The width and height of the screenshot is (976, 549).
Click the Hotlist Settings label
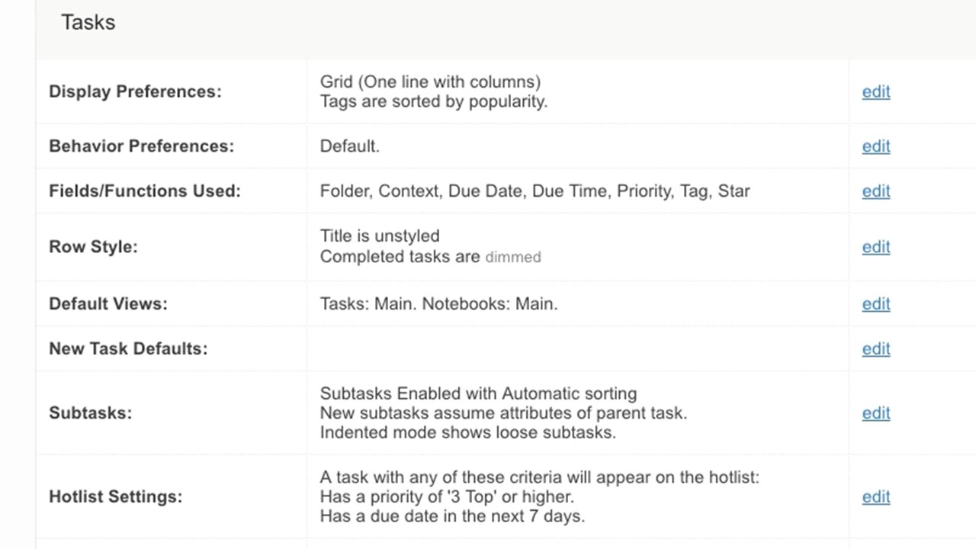115,497
